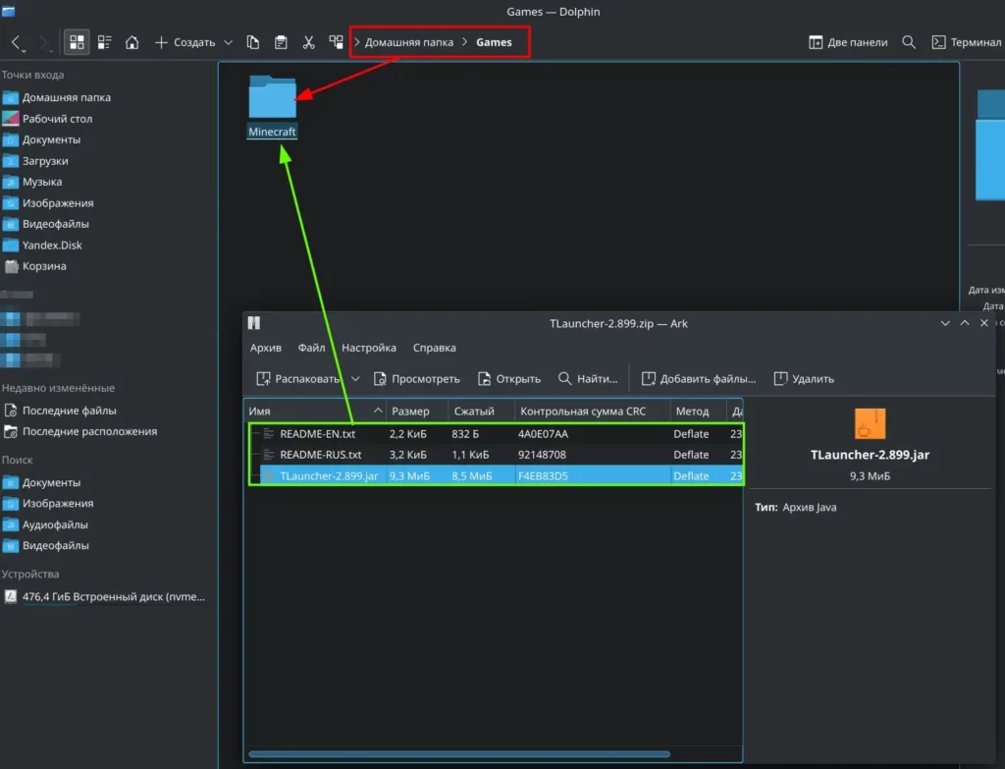Image resolution: width=1005 pixels, height=769 pixels.
Task: Click Распаковать extract button in Ark
Action: tap(298, 379)
